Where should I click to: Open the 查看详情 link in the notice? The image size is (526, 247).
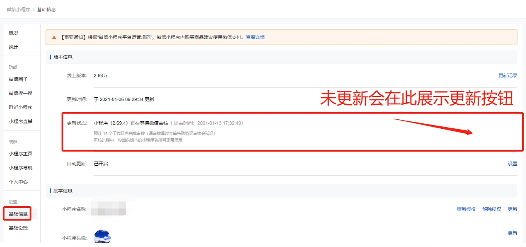(x=256, y=37)
